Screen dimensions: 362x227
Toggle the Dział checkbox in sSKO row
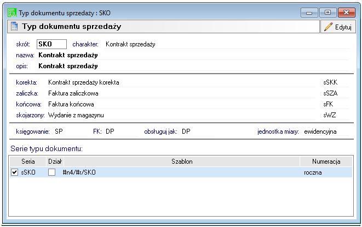point(52,172)
